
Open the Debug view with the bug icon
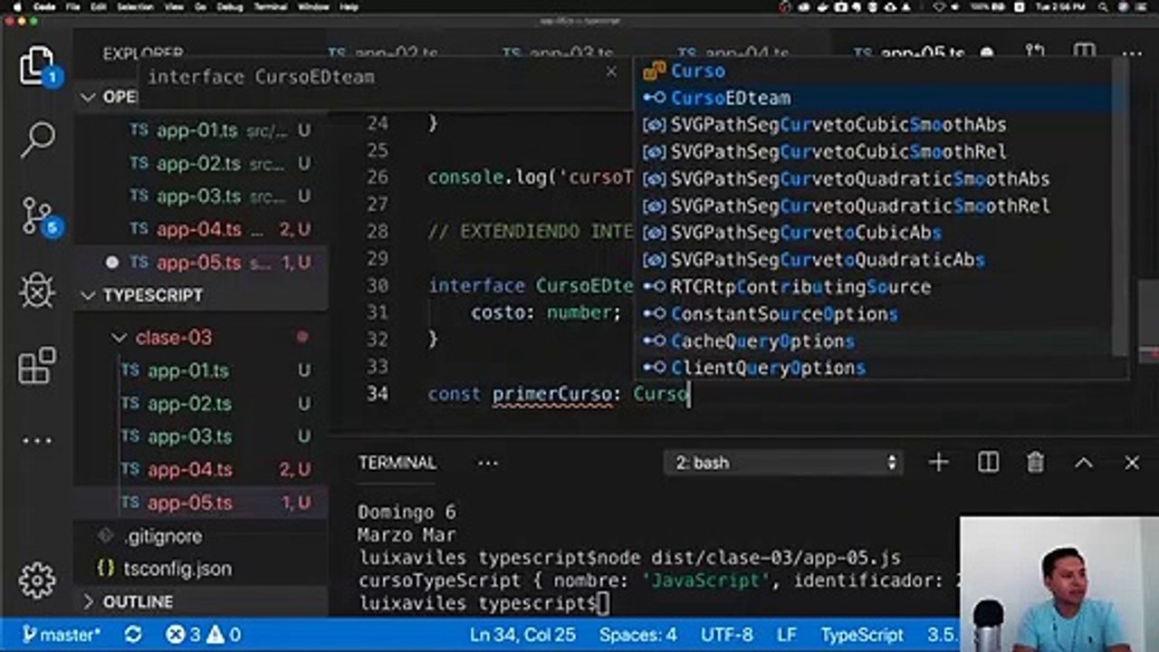[x=37, y=292]
